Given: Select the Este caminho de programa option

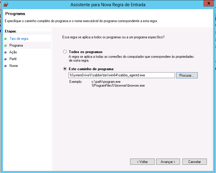Looking at the screenshot, I should coord(65,69).
